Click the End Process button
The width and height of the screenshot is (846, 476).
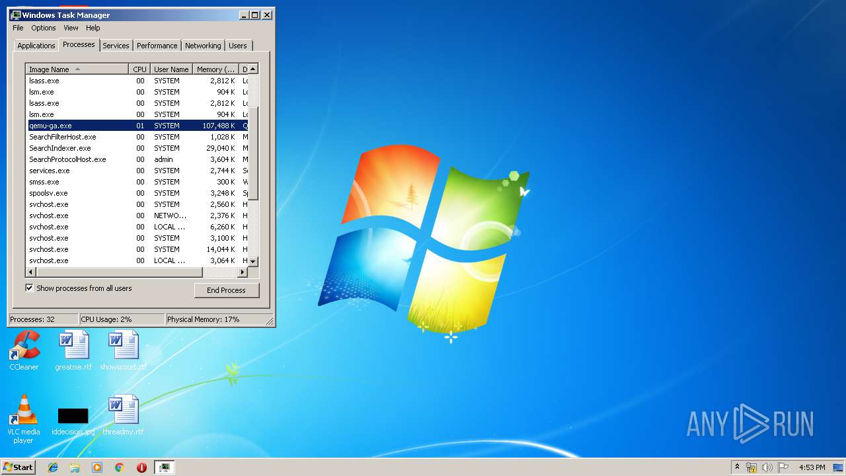point(226,290)
